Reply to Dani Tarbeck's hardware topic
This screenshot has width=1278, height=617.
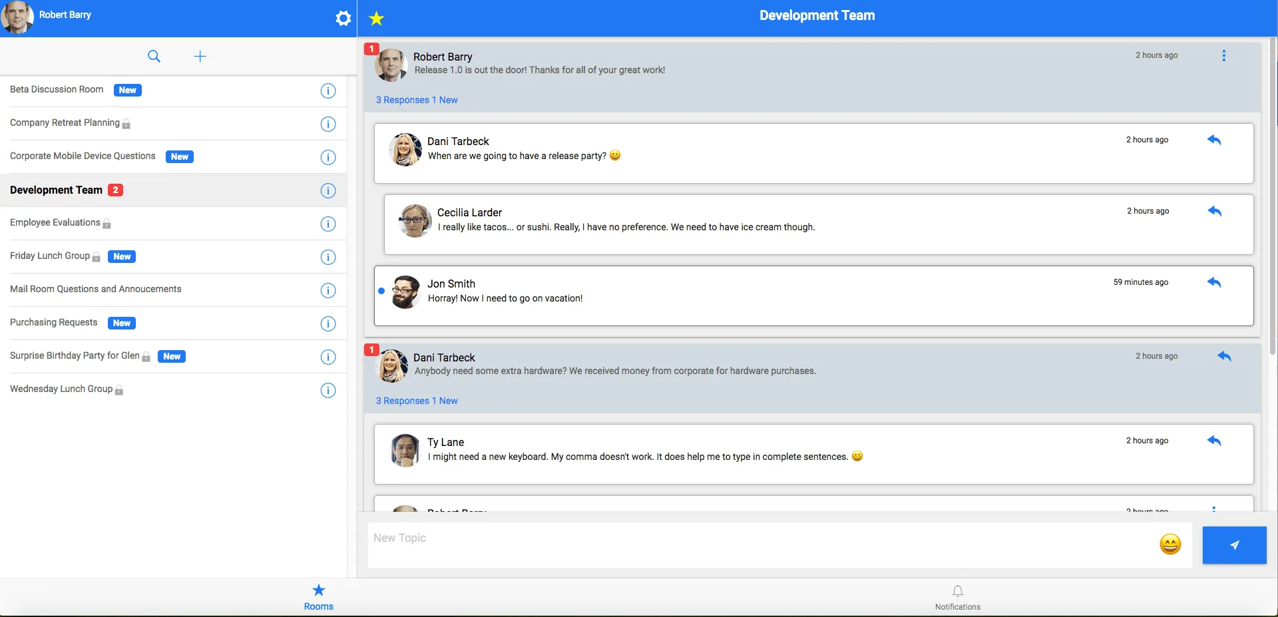1224,356
